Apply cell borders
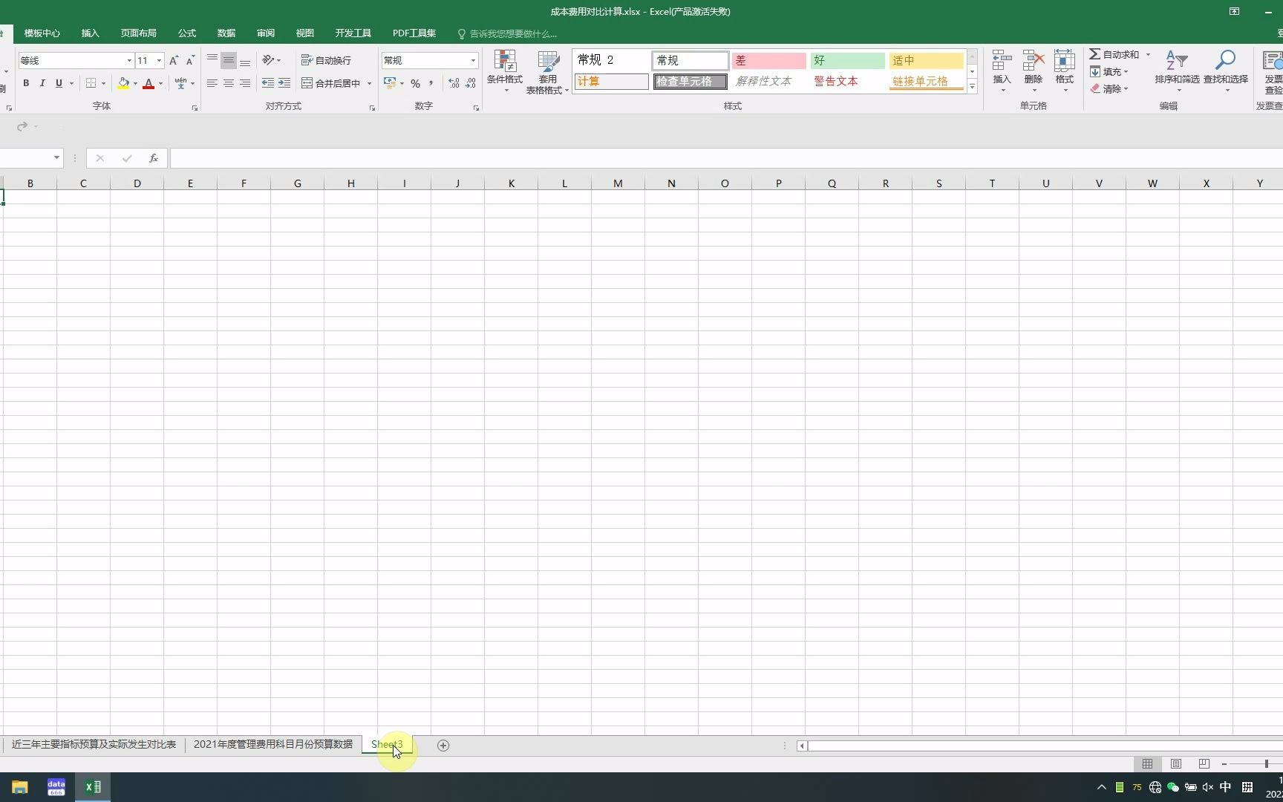This screenshot has height=802, width=1283. pos(91,83)
